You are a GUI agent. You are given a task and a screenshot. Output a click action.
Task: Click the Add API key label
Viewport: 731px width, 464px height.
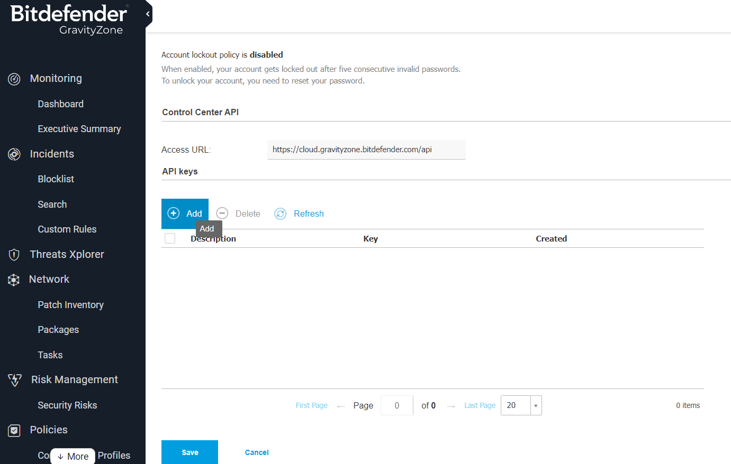pos(194,214)
